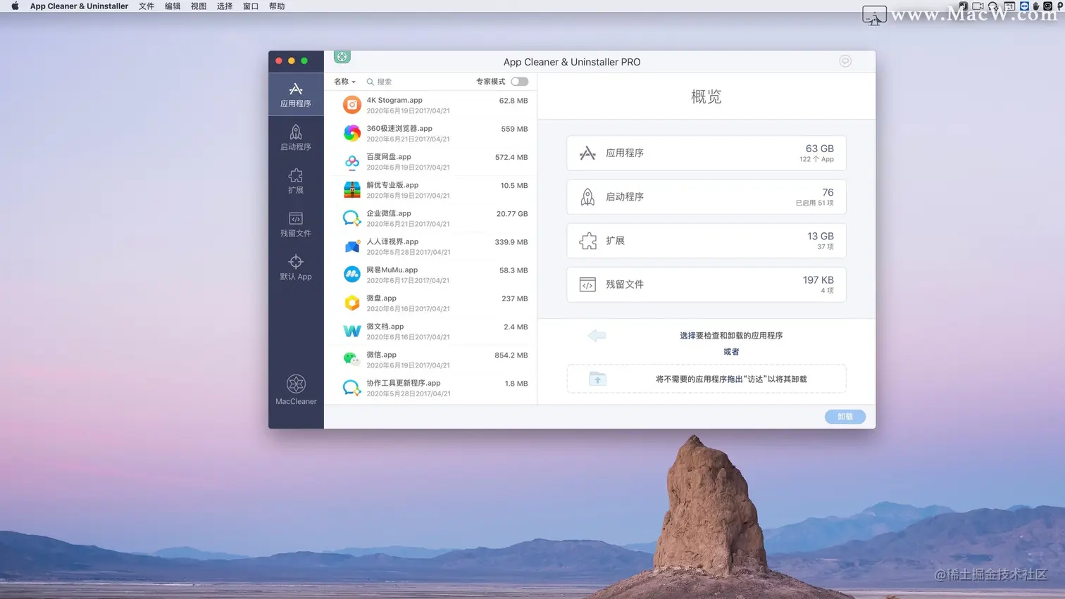Open the 残留文件 197 KB overview card

point(706,284)
